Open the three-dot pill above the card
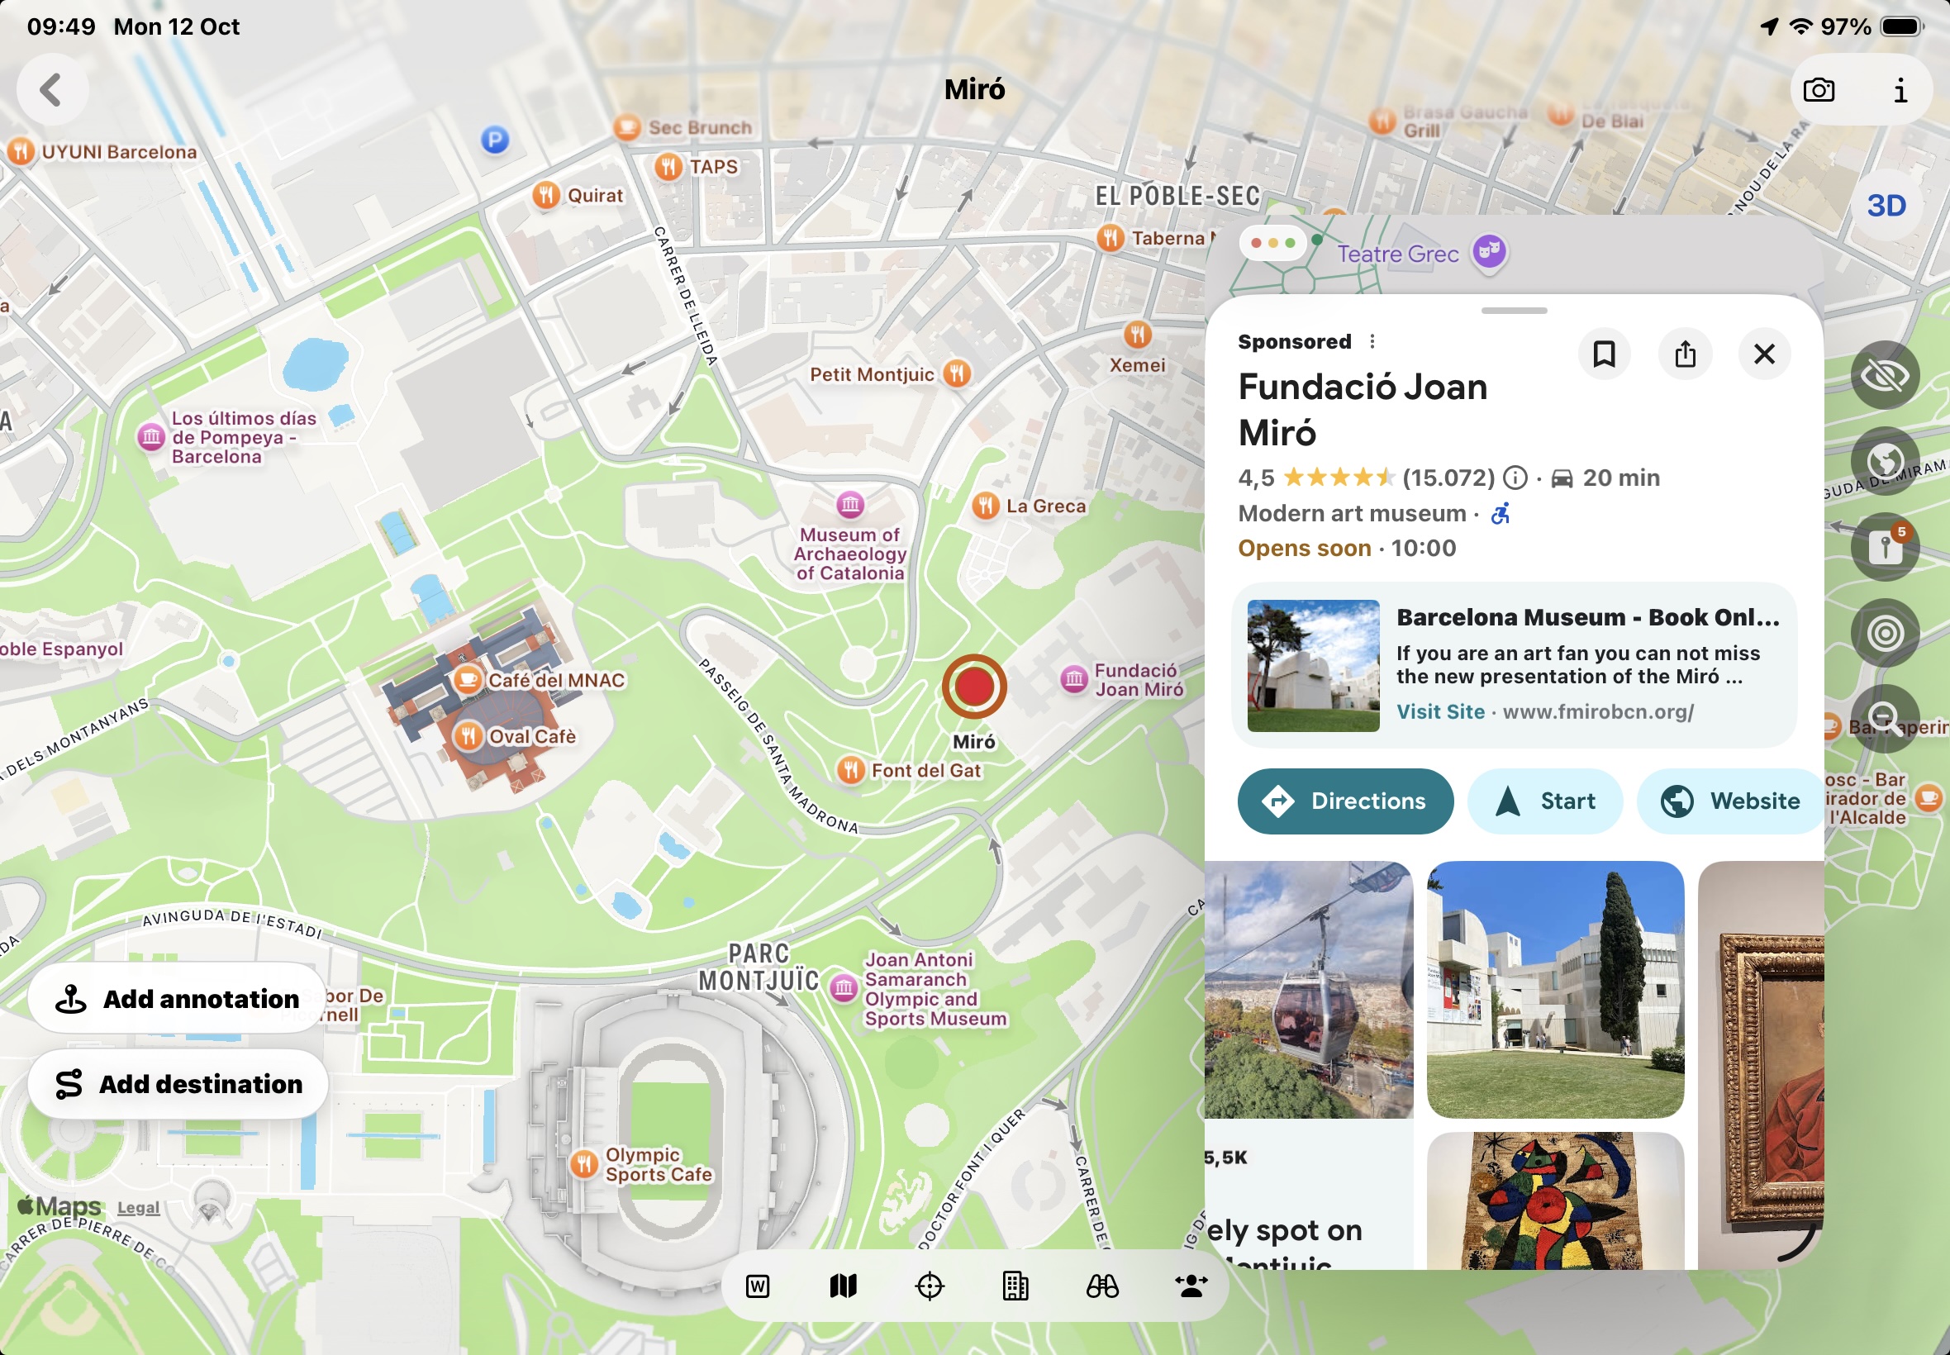This screenshot has height=1355, width=1950. [x=1272, y=243]
